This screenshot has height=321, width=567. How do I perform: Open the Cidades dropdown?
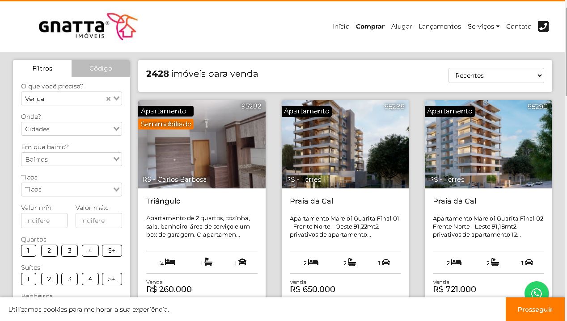tap(72, 129)
